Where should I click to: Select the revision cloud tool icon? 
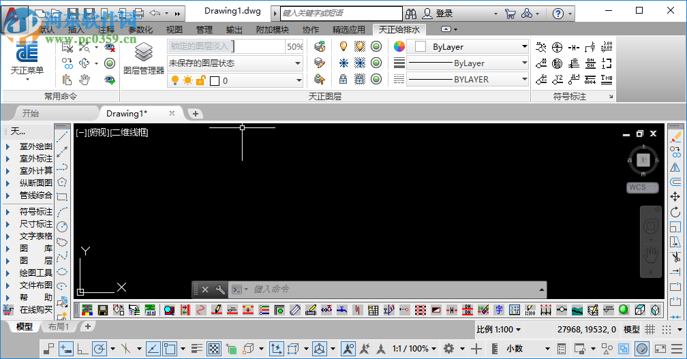tap(62, 242)
